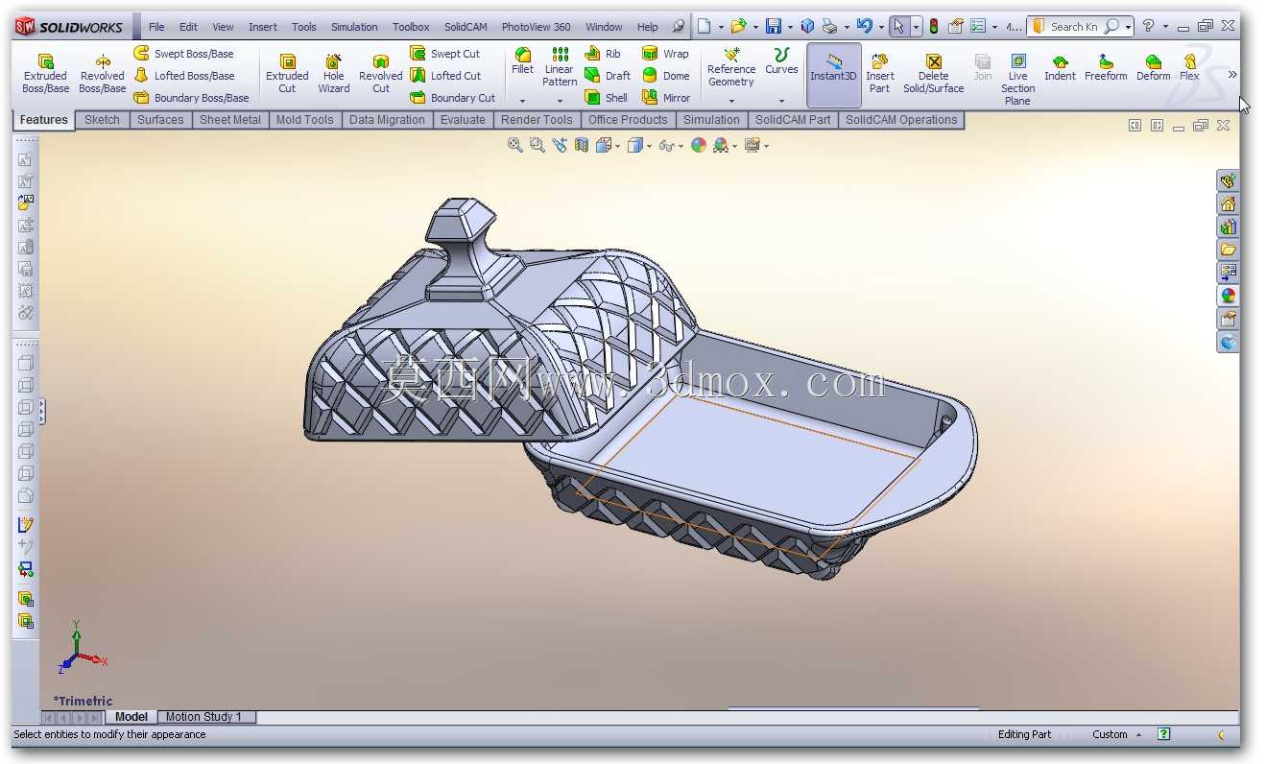The height and width of the screenshot is (764, 1266).
Task: Open the PhotoView 360 menu
Action: point(536,27)
